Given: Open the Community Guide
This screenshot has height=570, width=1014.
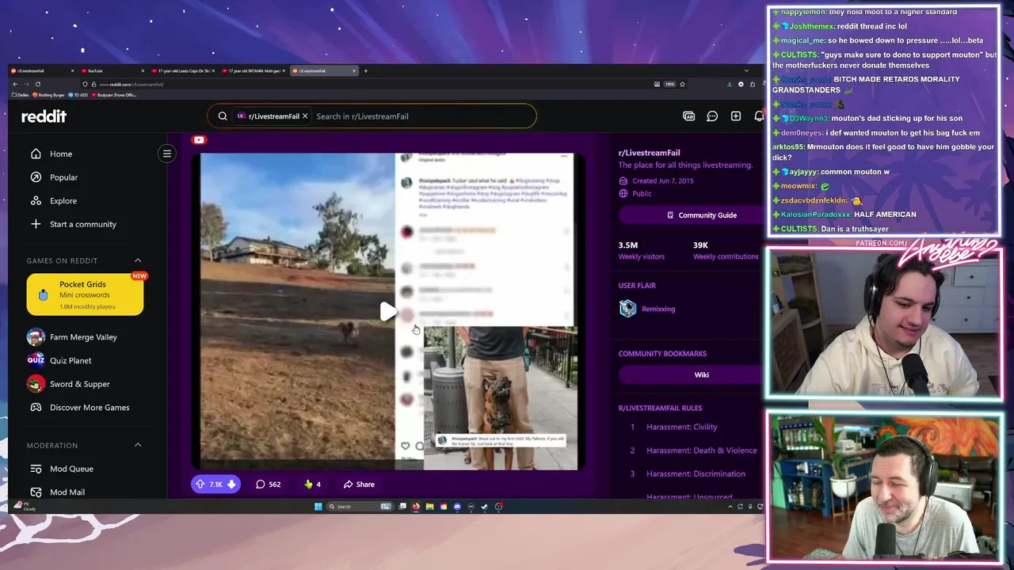Looking at the screenshot, I should point(702,215).
